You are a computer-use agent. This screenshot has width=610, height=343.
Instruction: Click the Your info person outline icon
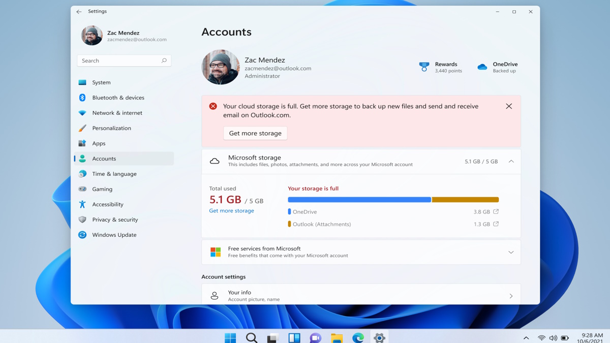(215, 296)
